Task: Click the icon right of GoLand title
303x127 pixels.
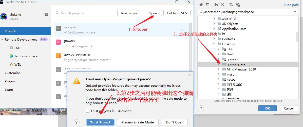Action: click(46, 14)
